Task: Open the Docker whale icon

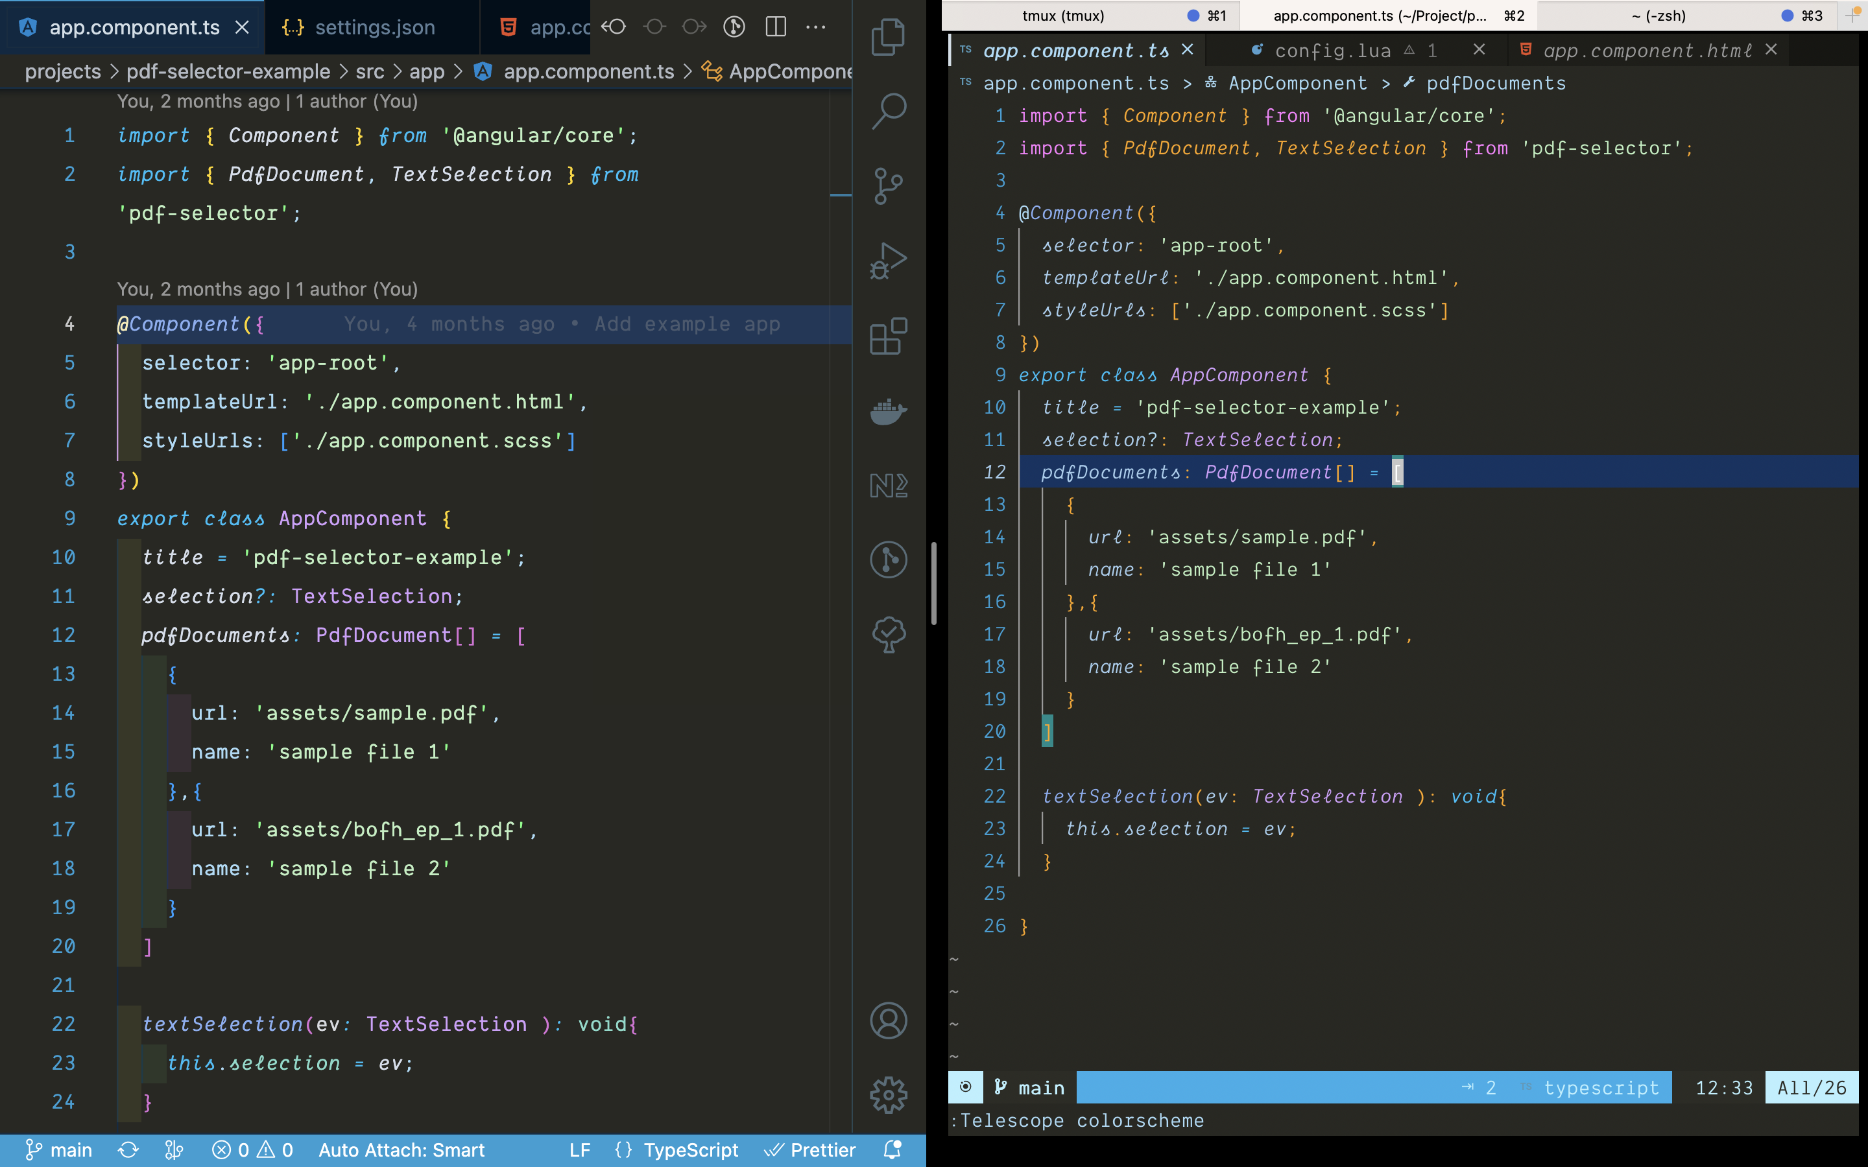Action: pyautogui.click(x=888, y=410)
